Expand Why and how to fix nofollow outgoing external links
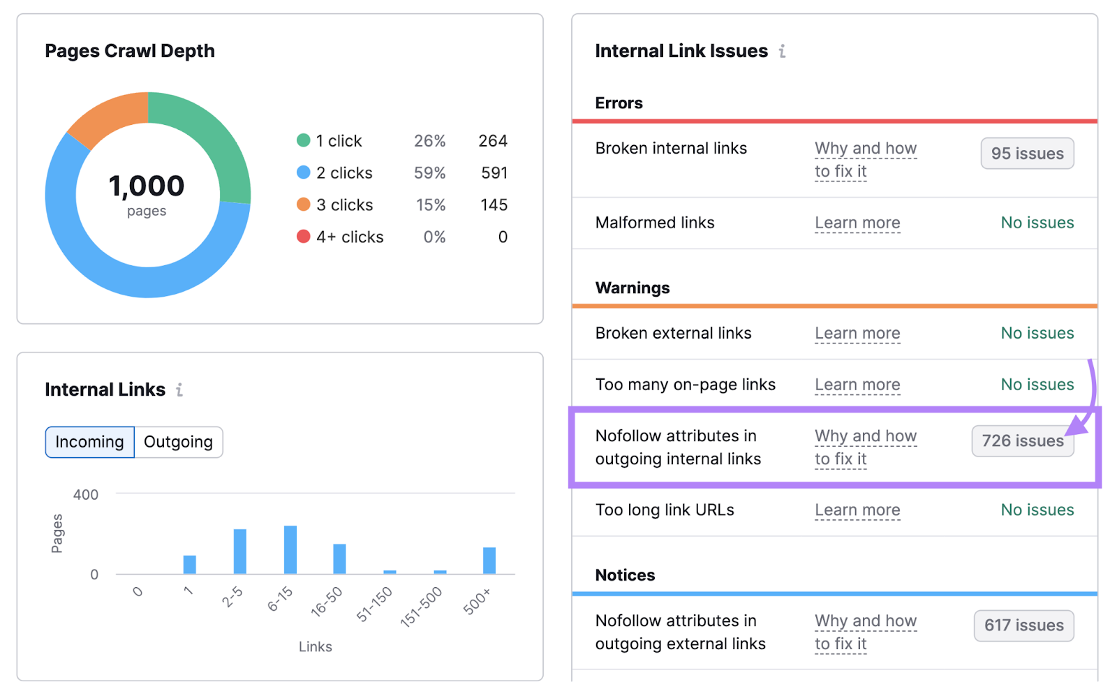 [865, 632]
